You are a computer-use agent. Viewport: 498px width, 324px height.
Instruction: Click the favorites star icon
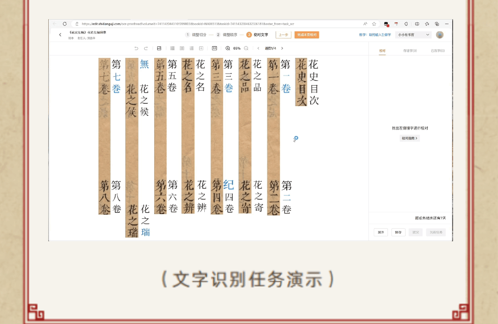374,24
